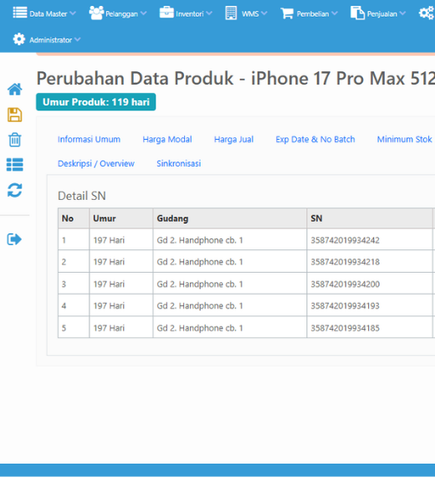Delete product using sidebar trash icon
Screen dimensions: 435x477
(x=14, y=140)
